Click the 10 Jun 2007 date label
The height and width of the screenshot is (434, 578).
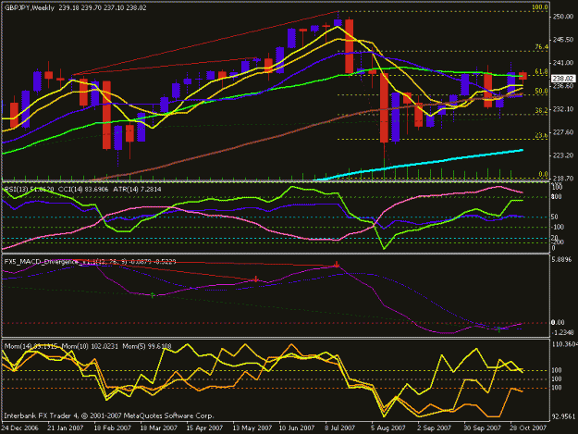pyautogui.click(x=297, y=428)
